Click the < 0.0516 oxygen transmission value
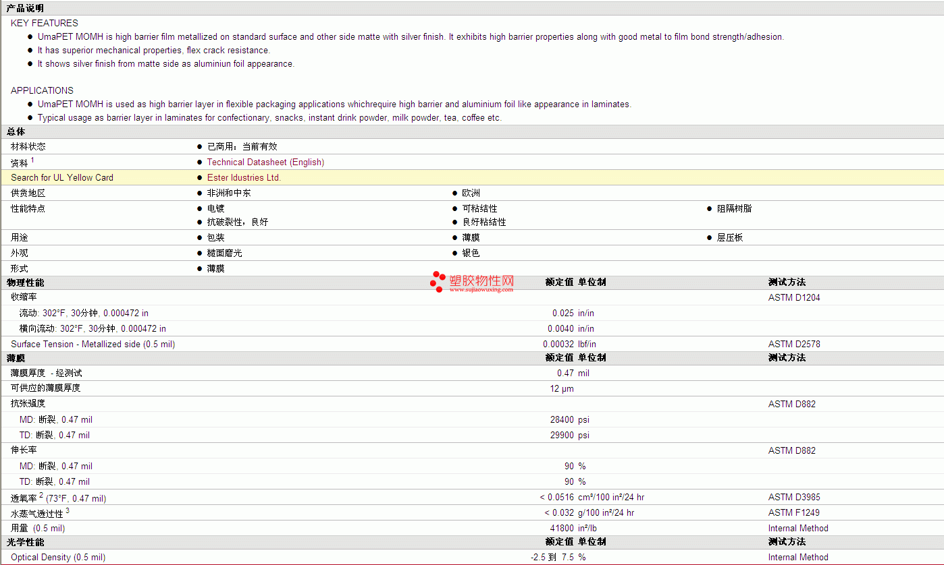The height and width of the screenshot is (565, 944). tap(557, 498)
